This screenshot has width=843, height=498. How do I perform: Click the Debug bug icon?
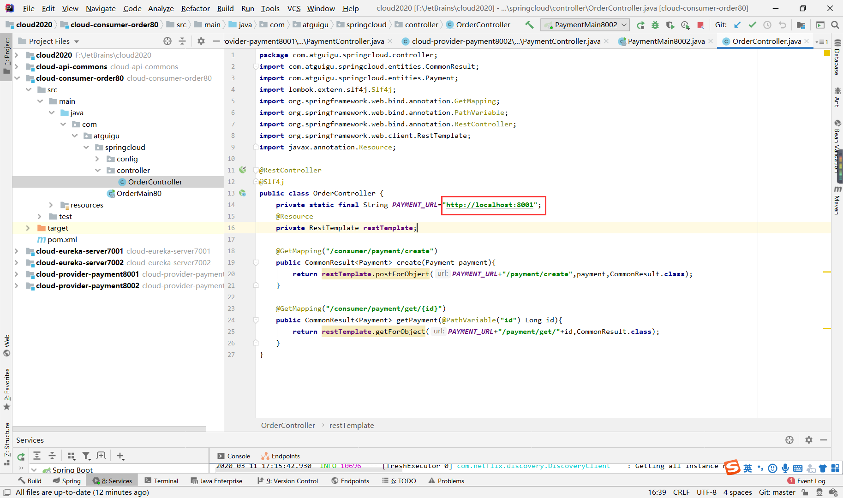655,25
